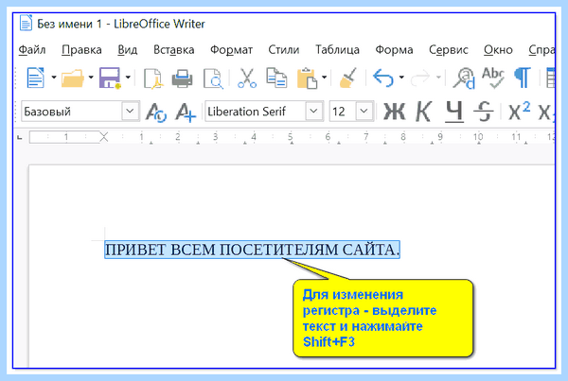Open Print Preview
The height and width of the screenshot is (381, 568).
213,78
